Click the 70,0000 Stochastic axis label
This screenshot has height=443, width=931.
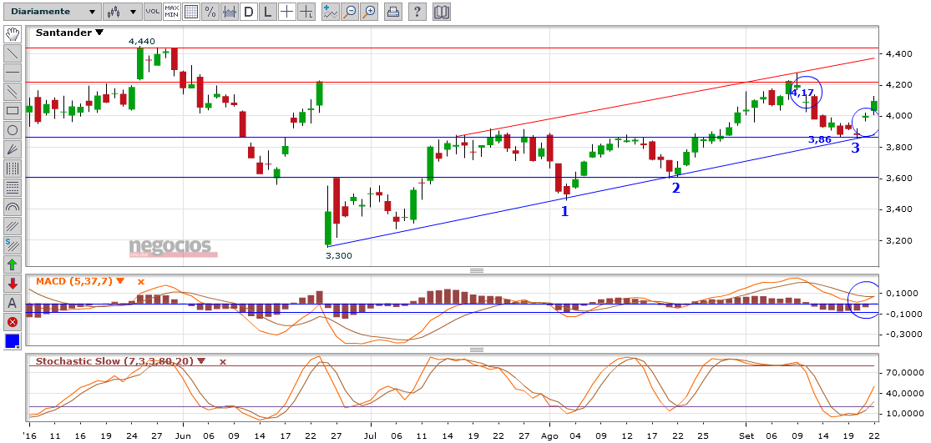click(903, 373)
